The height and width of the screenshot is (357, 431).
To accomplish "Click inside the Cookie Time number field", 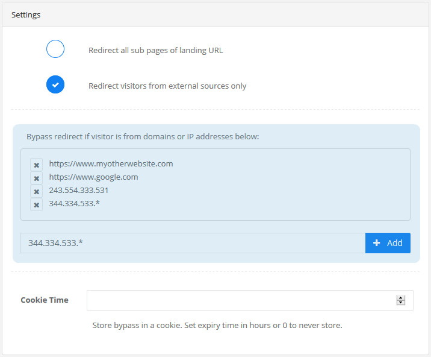I will [x=241, y=300].
